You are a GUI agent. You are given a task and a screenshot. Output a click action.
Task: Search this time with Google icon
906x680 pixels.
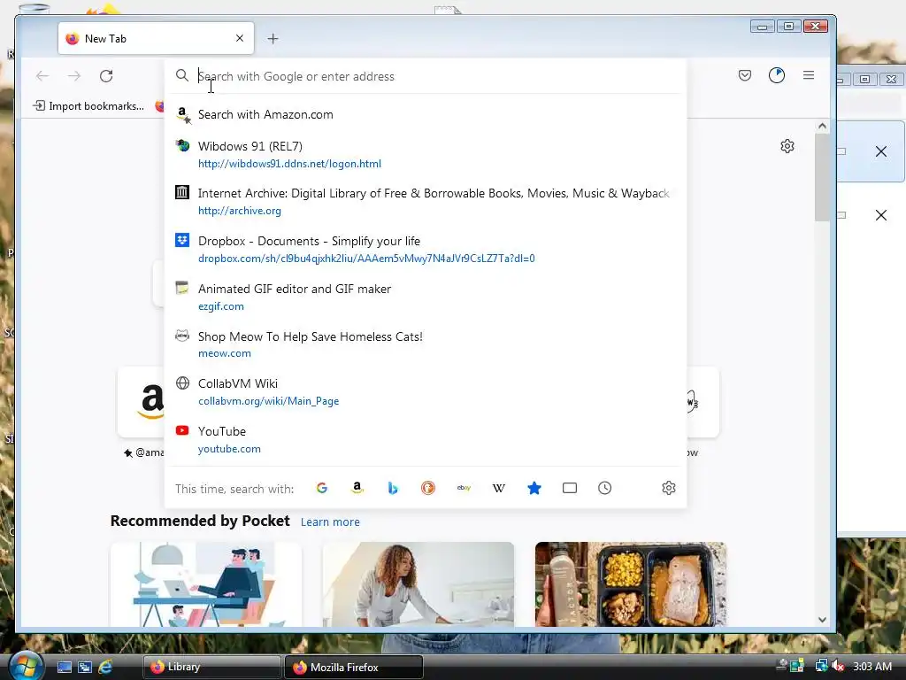tap(322, 488)
